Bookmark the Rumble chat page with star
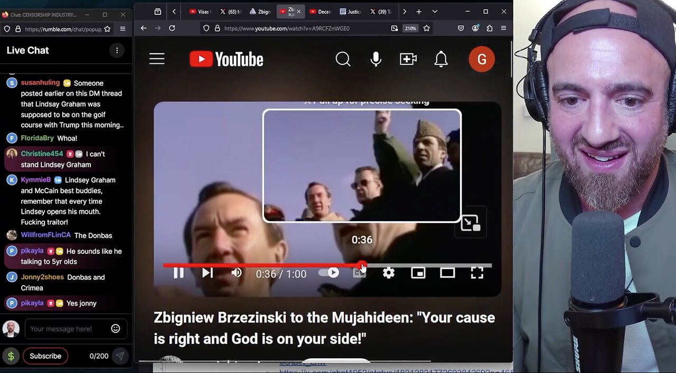 pyautogui.click(x=108, y=30)
